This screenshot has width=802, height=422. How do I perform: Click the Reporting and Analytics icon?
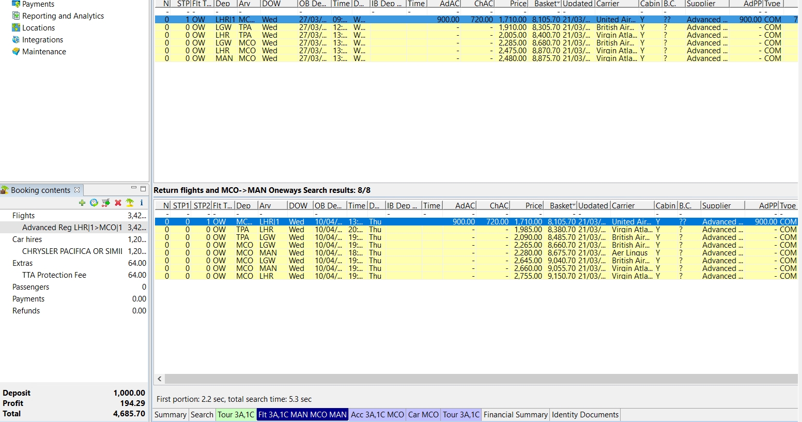(x=16, y=16)
